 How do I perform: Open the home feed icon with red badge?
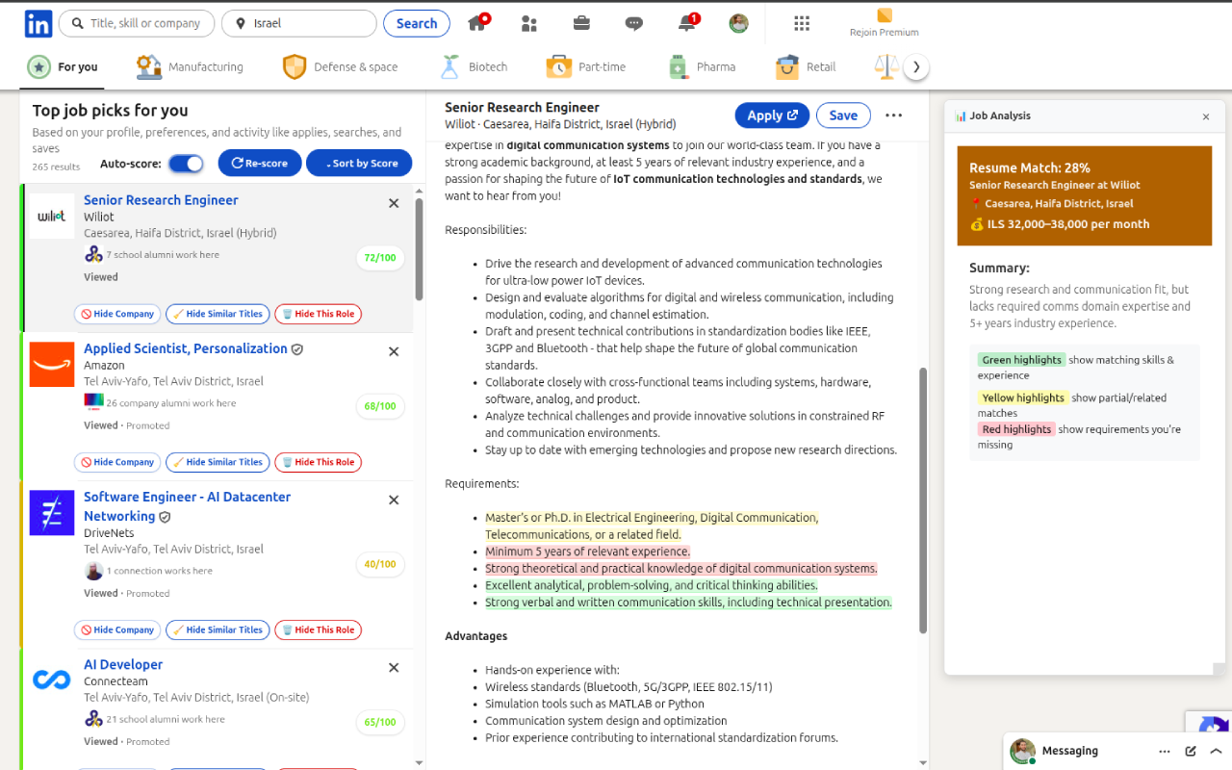[x=478, y=23]
